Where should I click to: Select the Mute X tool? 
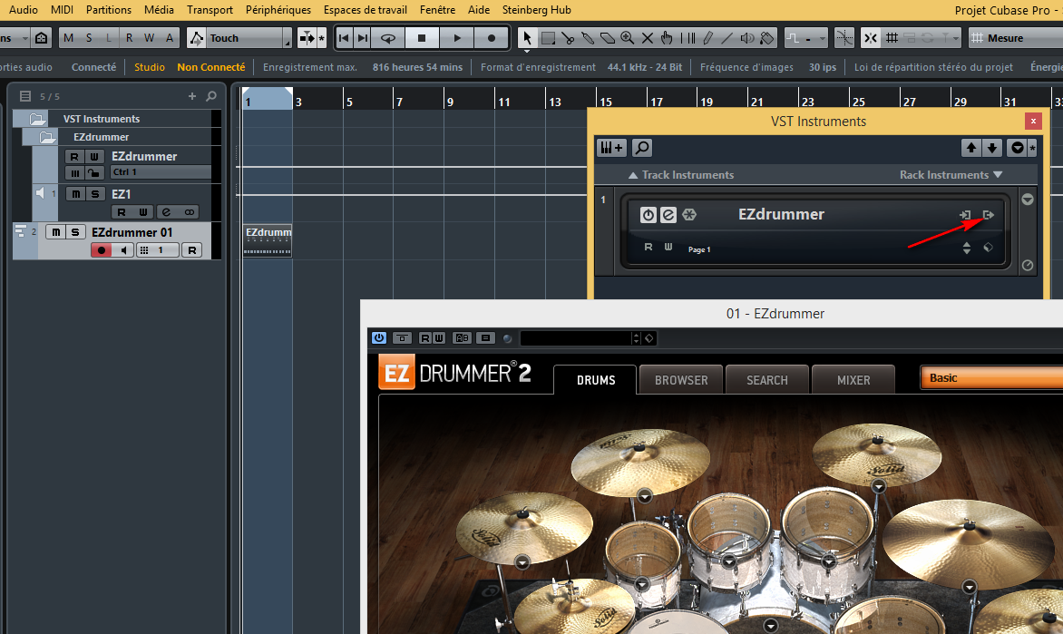click(x=648, y=38)
